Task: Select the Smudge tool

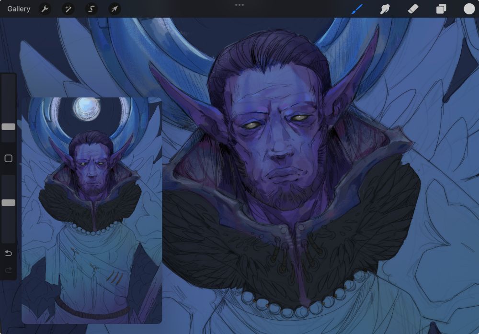Action: point(385,9)
